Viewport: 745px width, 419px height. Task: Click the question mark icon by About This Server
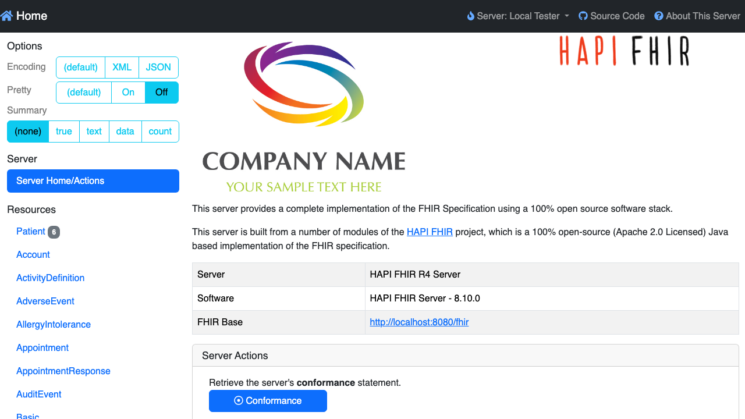point(659,16)
